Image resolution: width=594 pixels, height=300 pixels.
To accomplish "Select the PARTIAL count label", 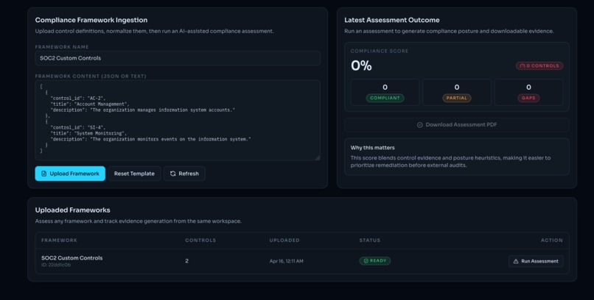I will pos(456,98).
